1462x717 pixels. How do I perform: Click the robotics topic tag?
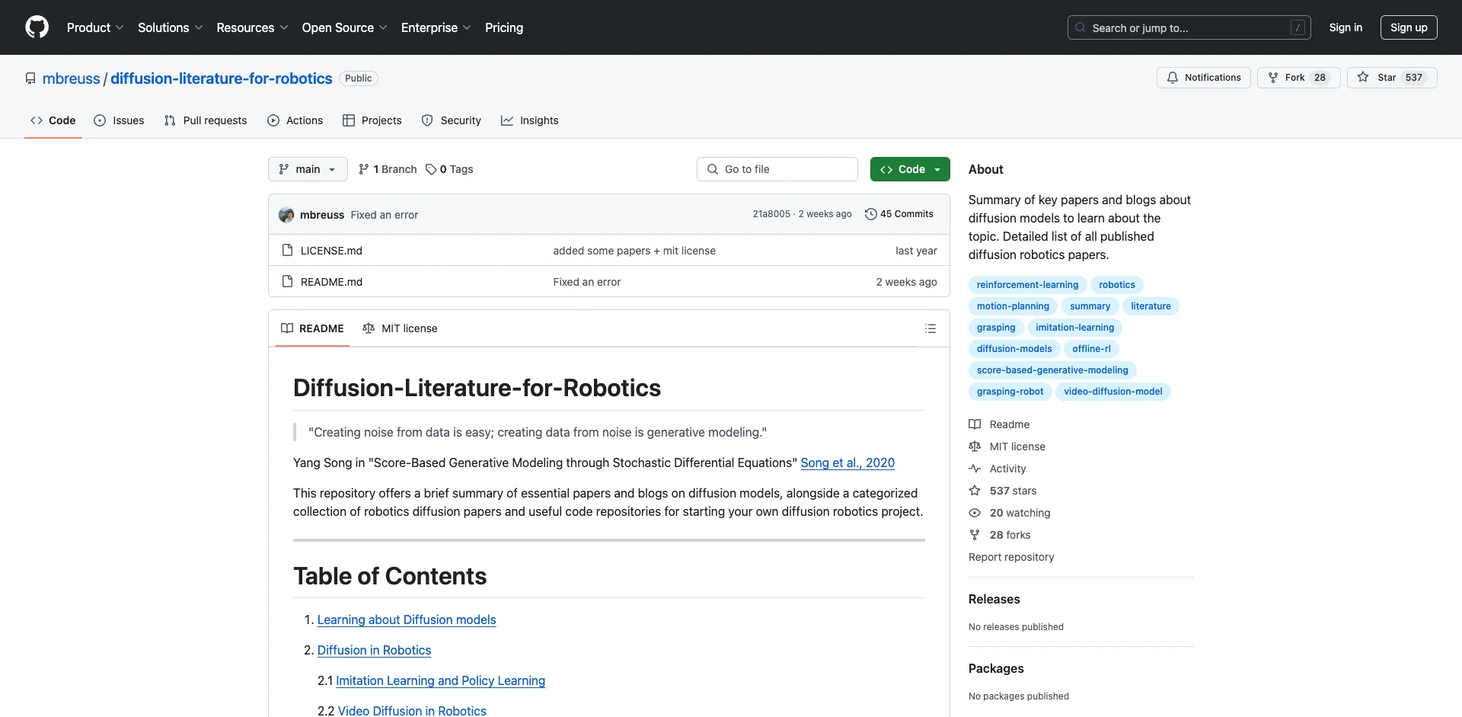click(1116, 285)
